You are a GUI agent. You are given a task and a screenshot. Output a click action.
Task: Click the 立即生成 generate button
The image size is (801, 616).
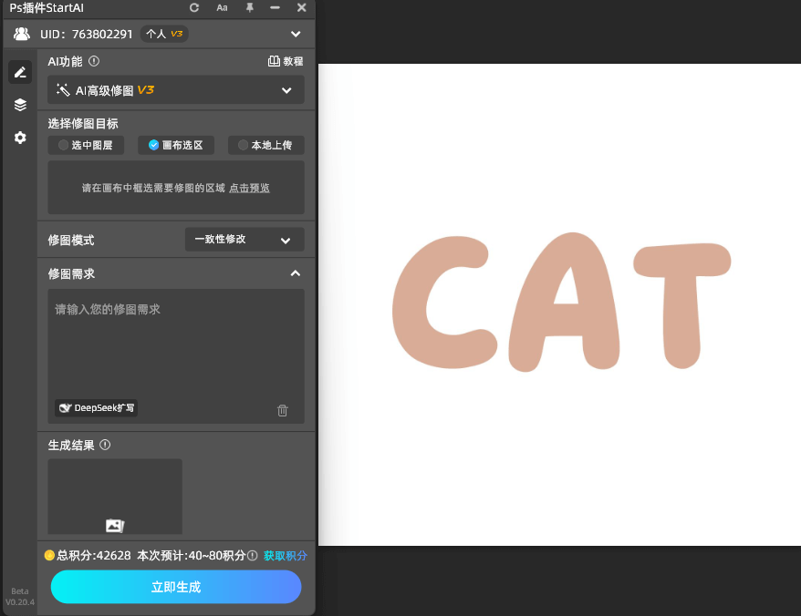175,587
